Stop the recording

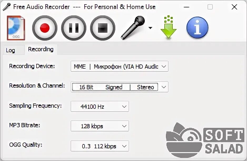click(102, 28)
